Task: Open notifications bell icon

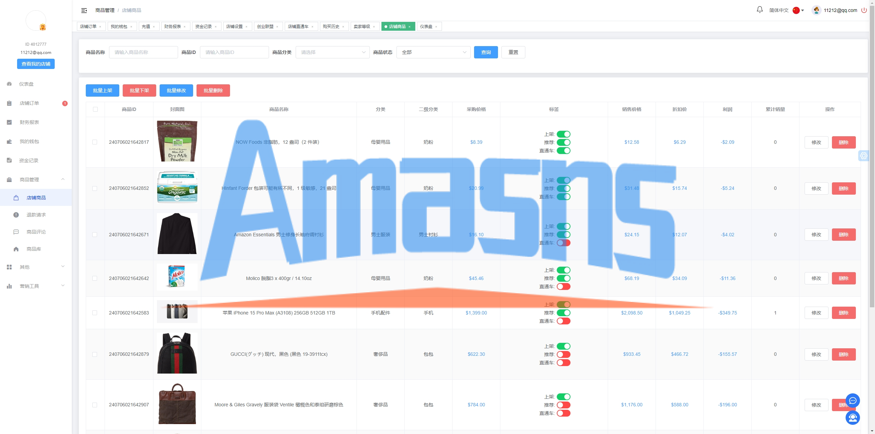Action: [x=759, y=10]
